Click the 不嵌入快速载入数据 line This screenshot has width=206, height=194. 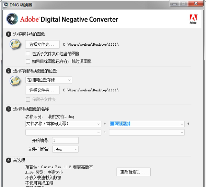point(43,178)
